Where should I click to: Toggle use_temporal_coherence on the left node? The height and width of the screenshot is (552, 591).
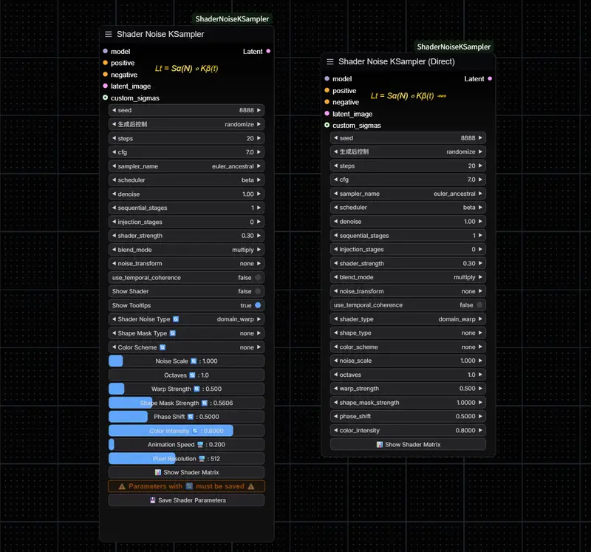[186, 278]
